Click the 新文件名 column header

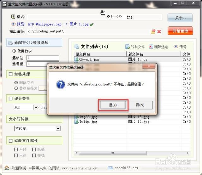pos(154,54)
